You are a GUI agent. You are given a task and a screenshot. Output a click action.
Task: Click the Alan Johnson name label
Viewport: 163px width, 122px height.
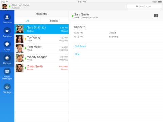point(20,5)
